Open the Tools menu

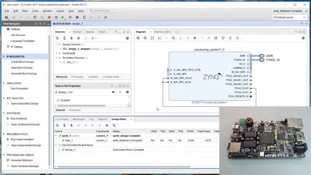point(35,11)
